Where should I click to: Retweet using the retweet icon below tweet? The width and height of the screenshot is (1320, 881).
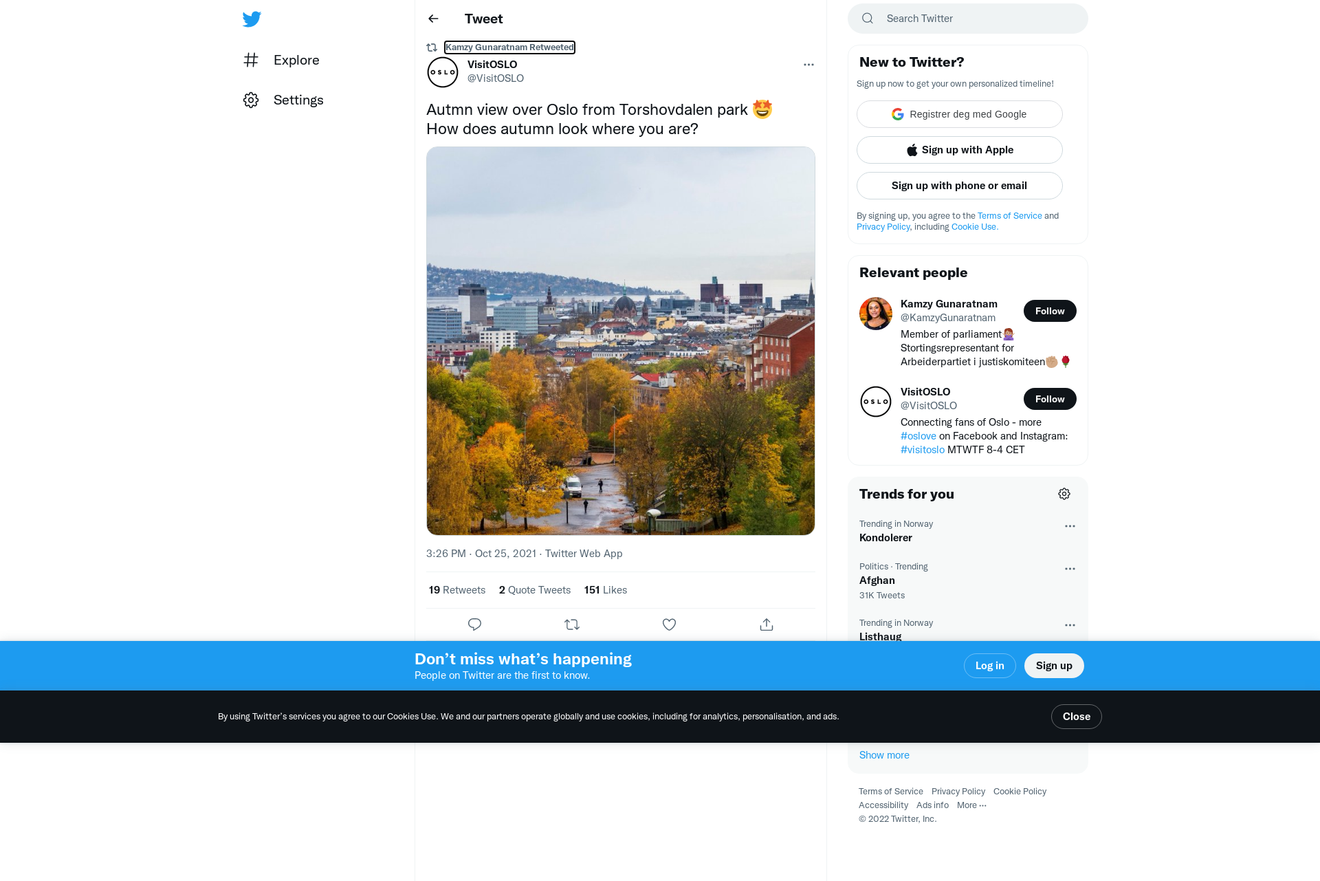pos(572,624)
